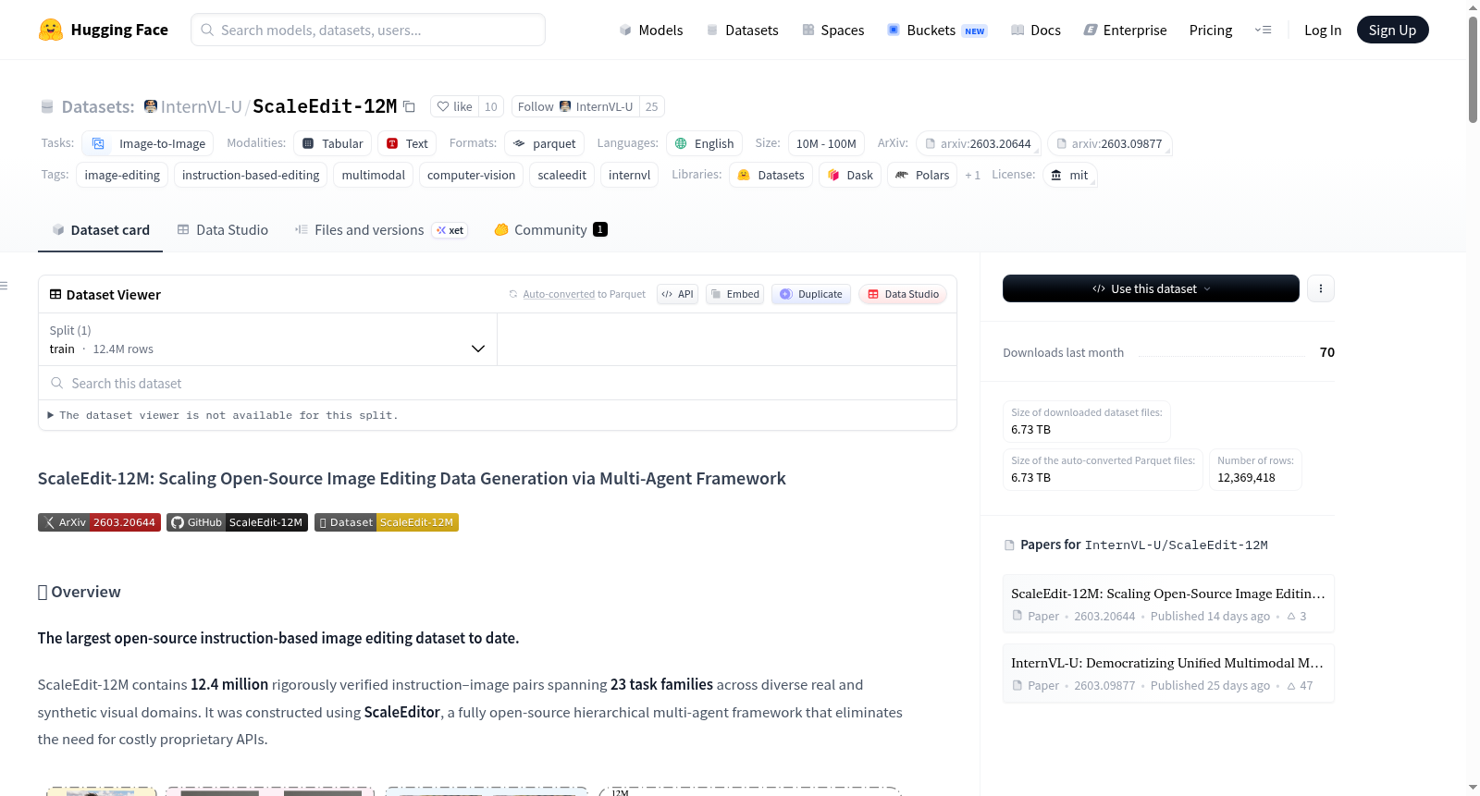Open the left sidebar table of contents icon
1480x796 pixels.
(4, 286)
